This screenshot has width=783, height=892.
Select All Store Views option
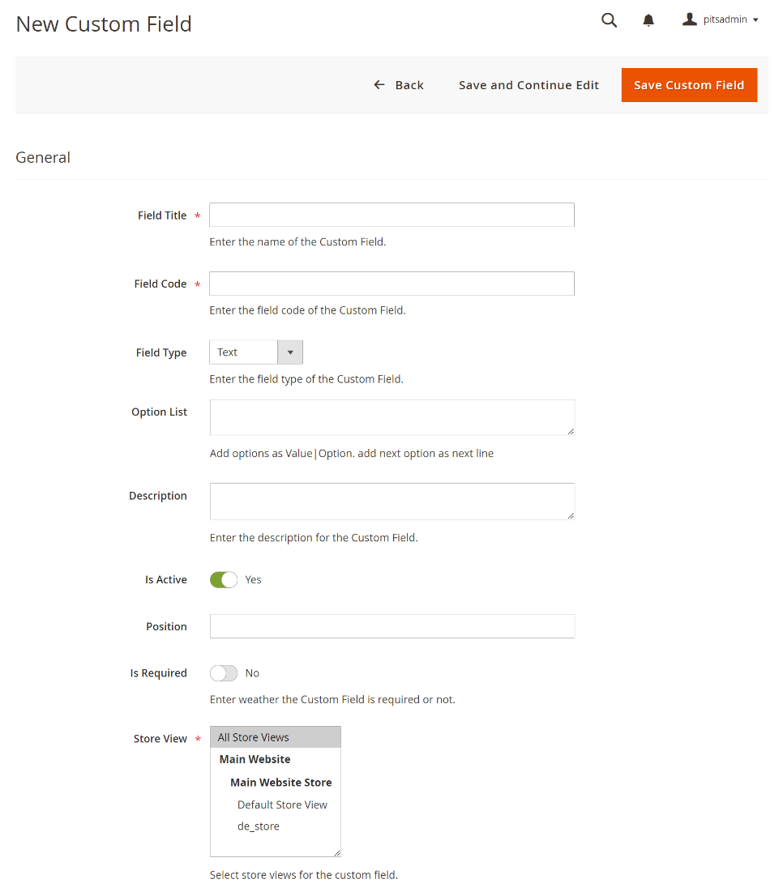coord(275,737)
